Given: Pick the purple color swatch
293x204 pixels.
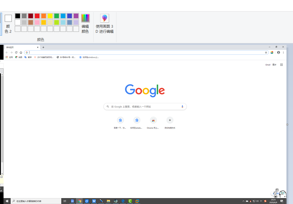Looking at the screenshot, I should click(x=76, y=16).
